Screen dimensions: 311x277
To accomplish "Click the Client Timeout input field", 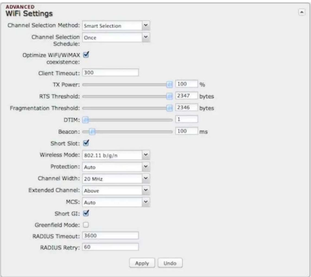I will (x=111, y=73).
